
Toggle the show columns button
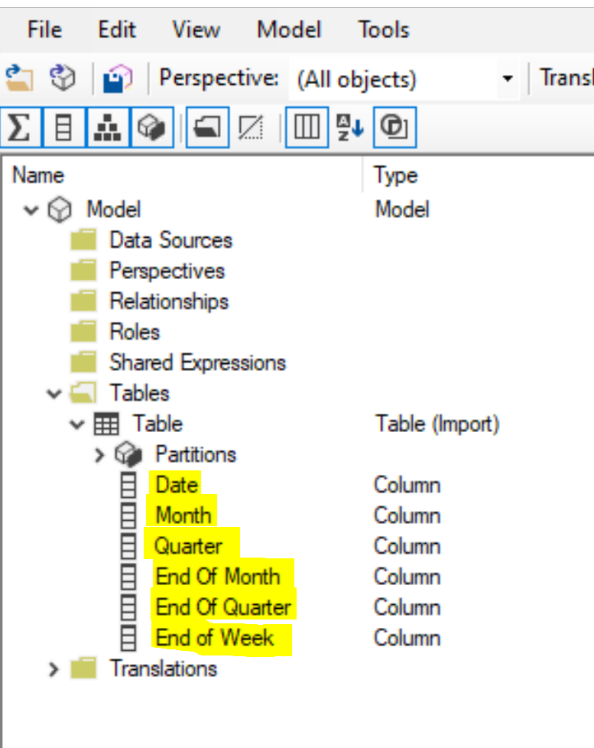[x=64, y=128]
